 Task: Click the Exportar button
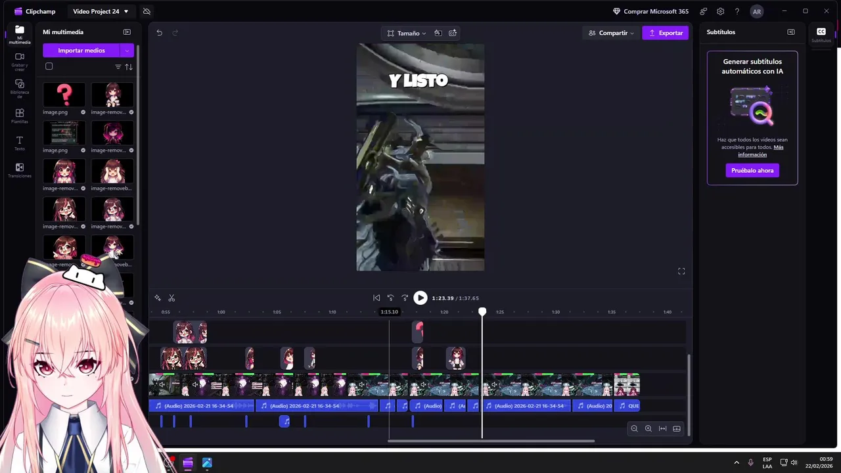point(665,33)
